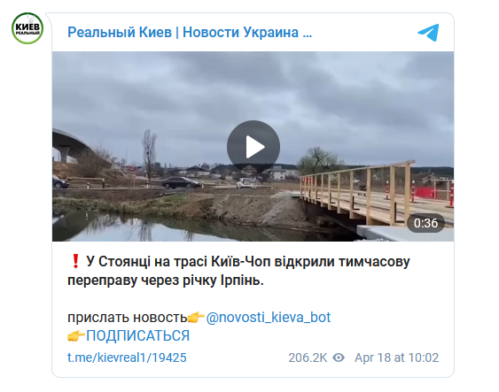Click the eye views icon
This screenshot has height=392, width=499.
[339, 357]
